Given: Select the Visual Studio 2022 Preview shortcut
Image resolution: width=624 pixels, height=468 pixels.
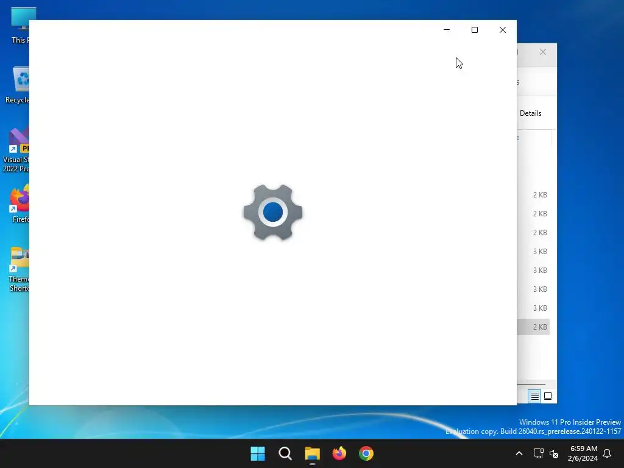Looking at the screenshot, I should click(16, 151).
